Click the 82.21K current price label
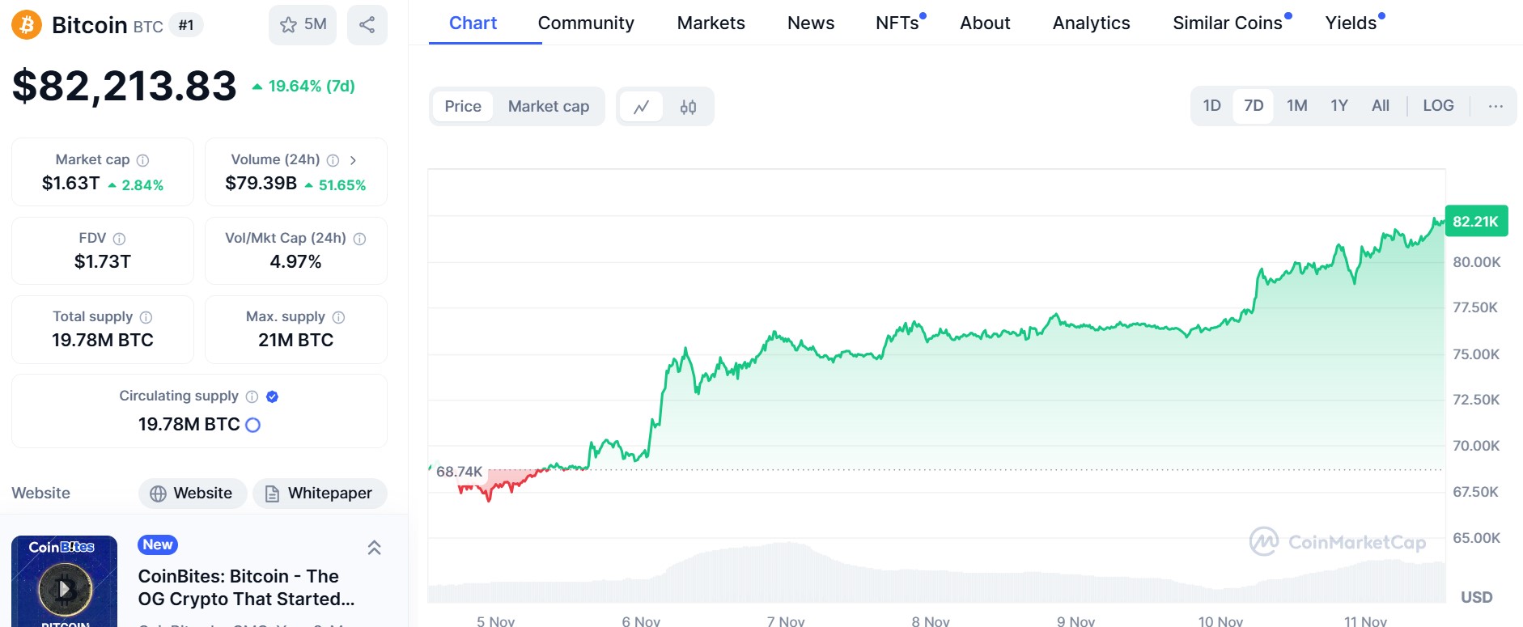The height and width of the screenshot is (627, 1523). (x=1476, y=221)
